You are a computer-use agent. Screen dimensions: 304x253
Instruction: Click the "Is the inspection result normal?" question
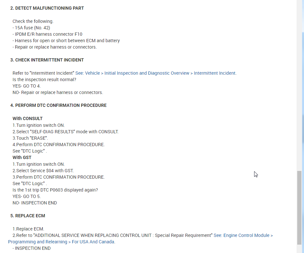click(44, 80)
